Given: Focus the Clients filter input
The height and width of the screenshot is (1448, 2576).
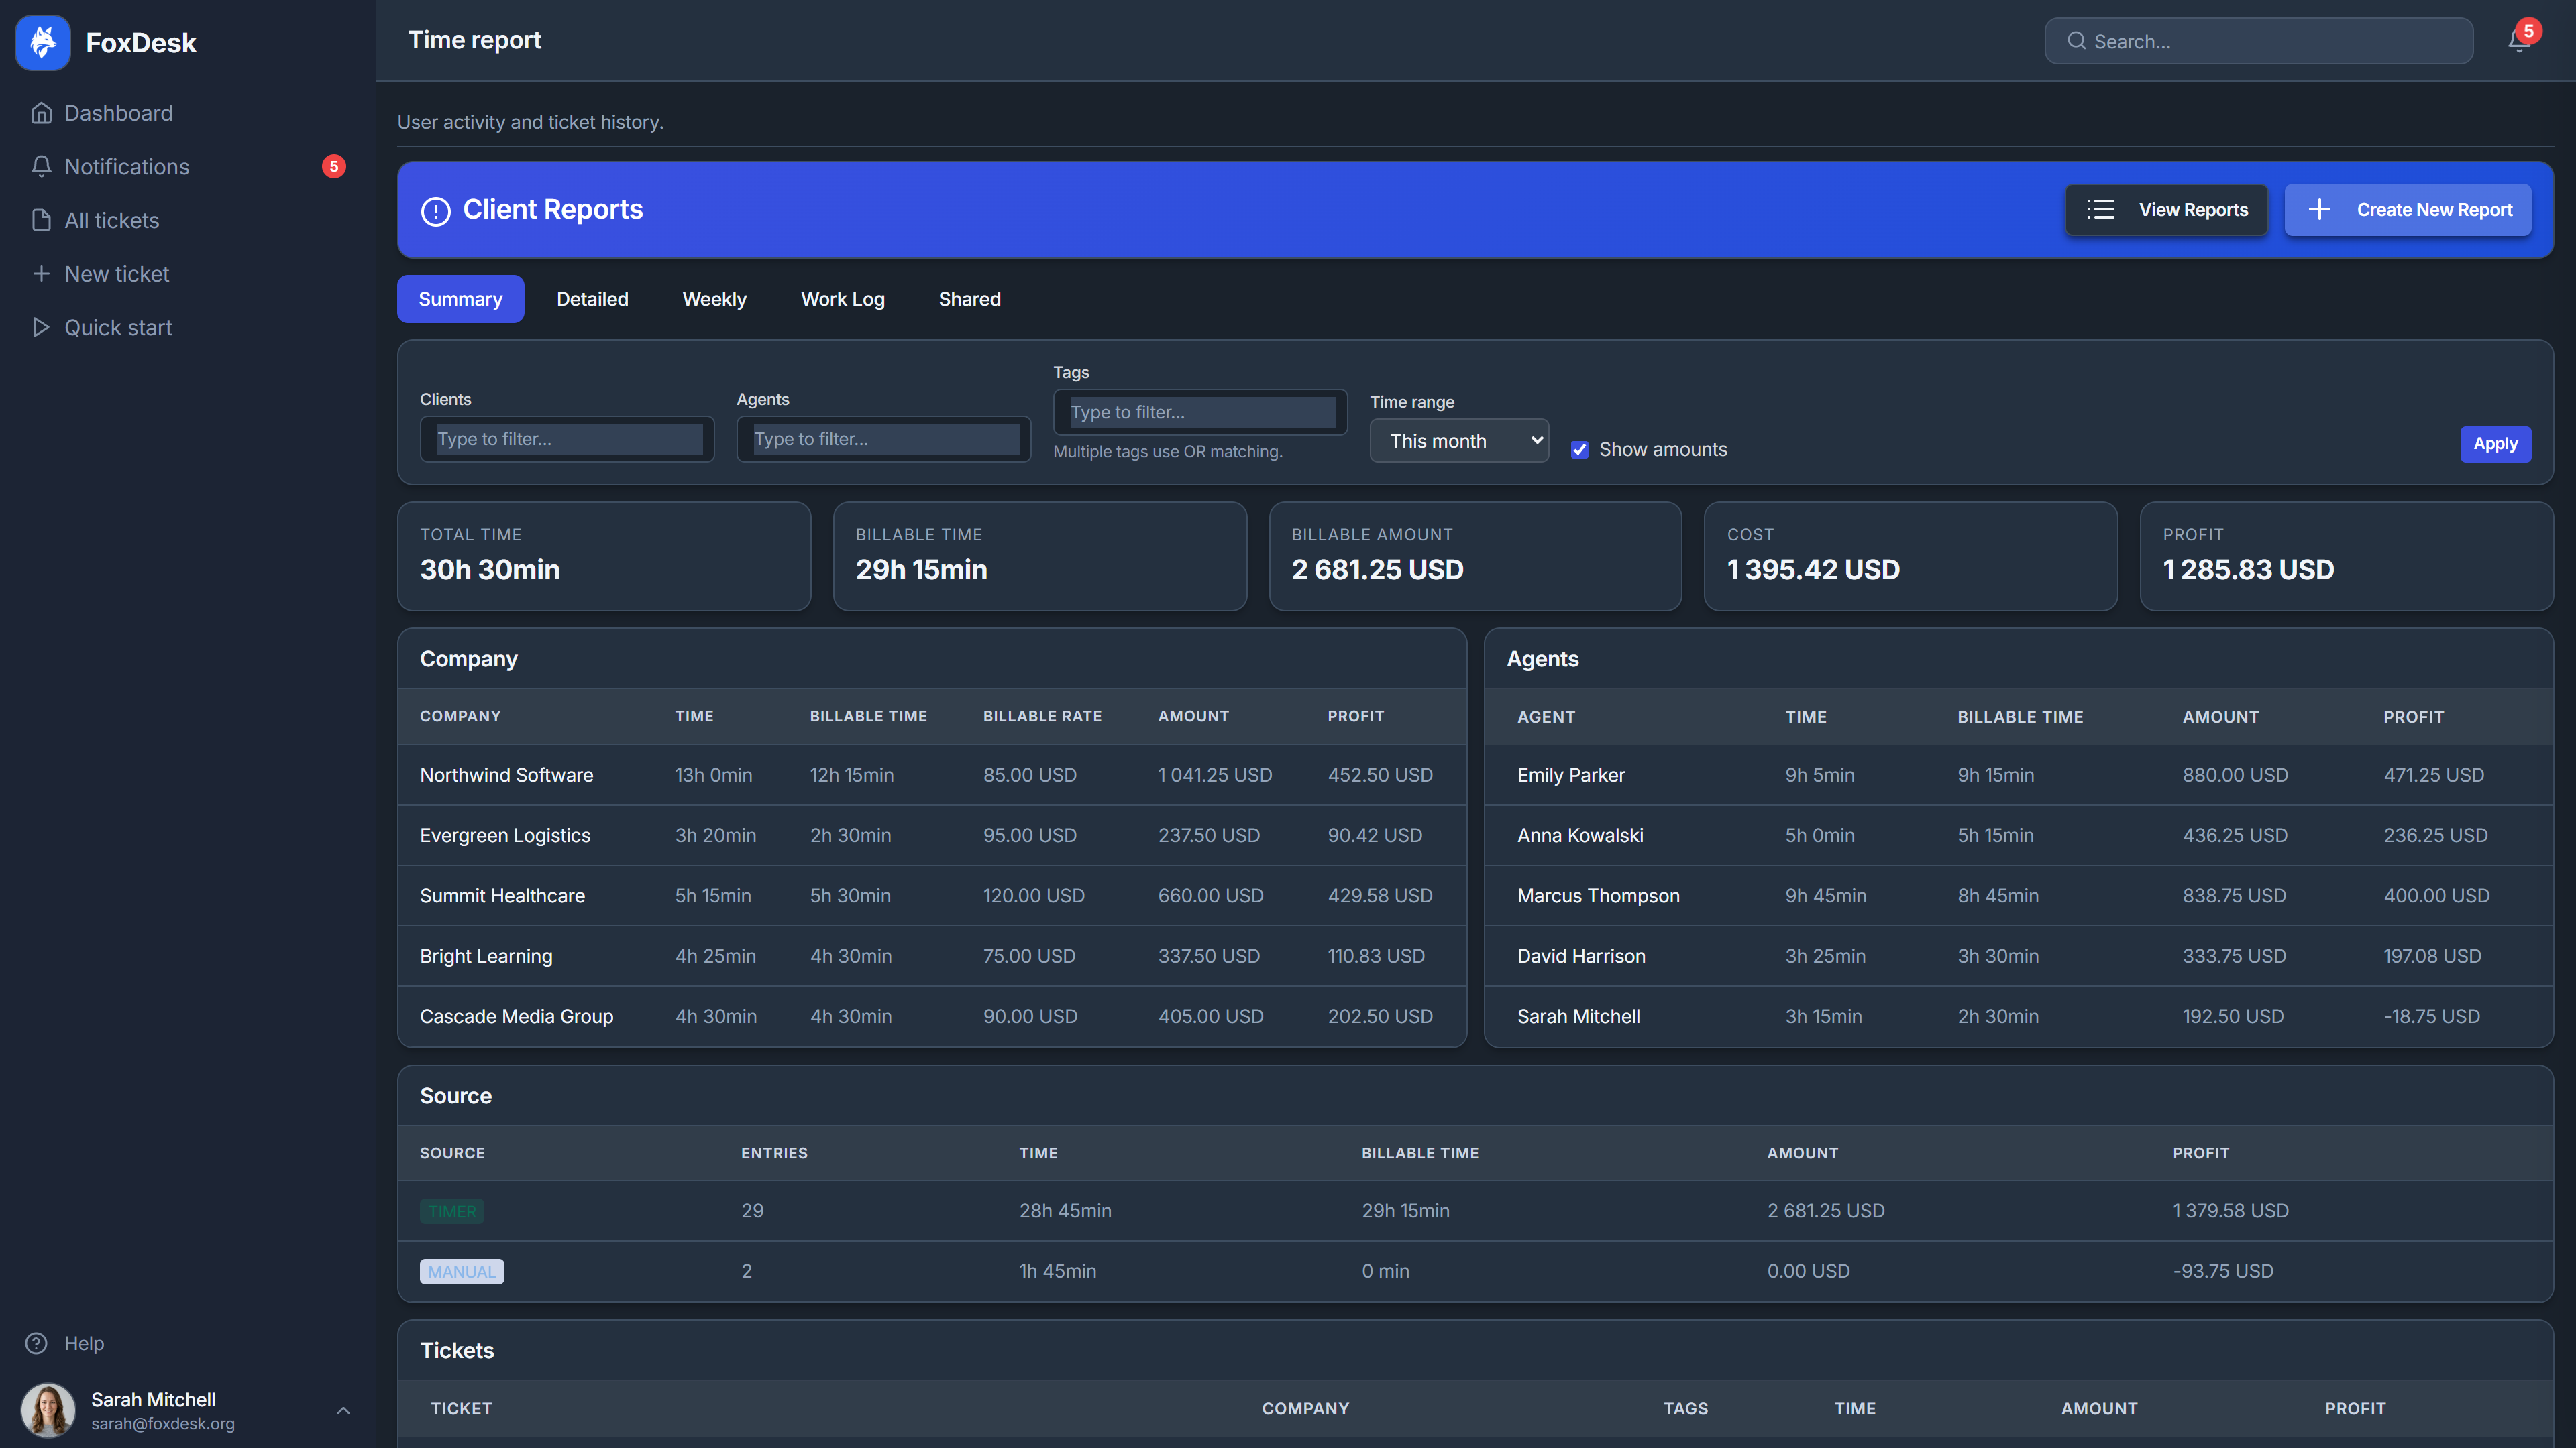Looking at the screenshot, I should pos(568,438).
